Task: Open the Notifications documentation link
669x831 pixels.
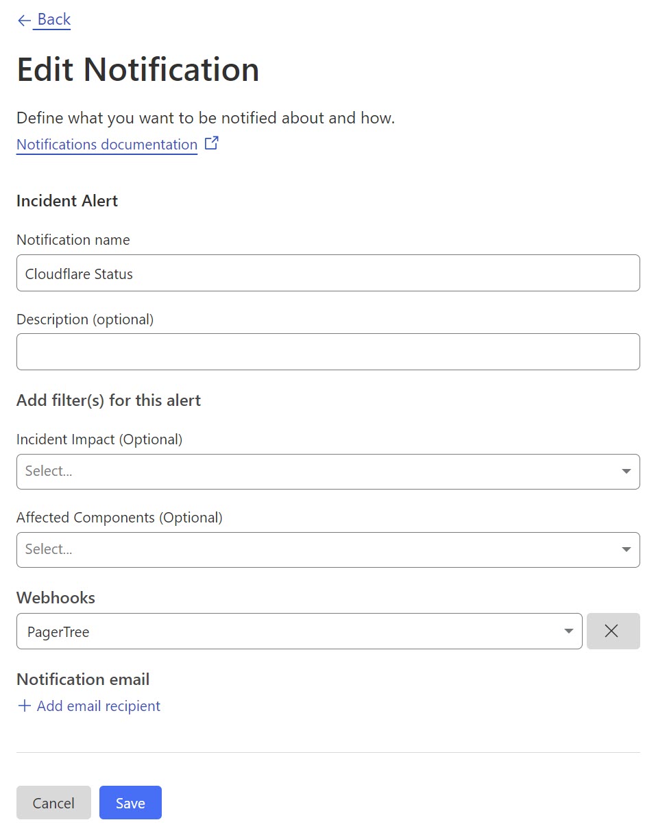Action: coord(107,145)
